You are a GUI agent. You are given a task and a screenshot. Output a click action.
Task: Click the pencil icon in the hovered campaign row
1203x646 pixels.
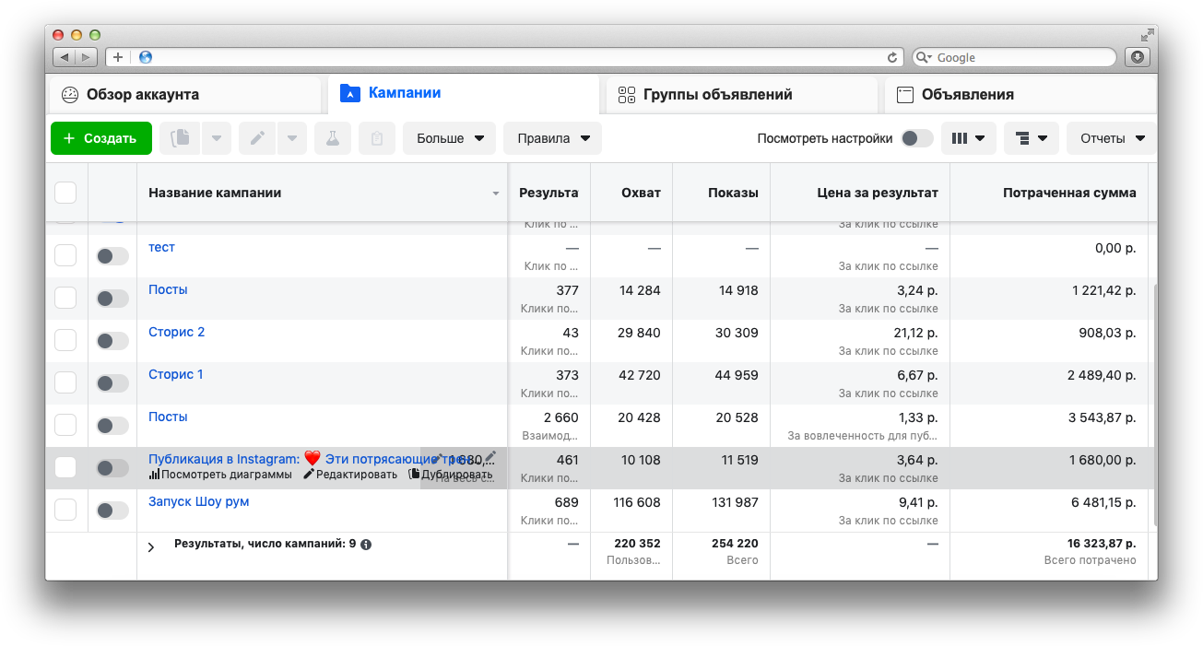point(490,456)
